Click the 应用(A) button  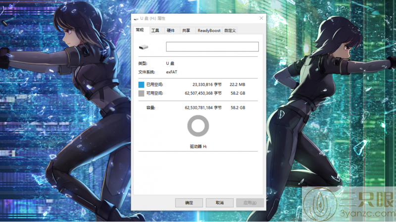pyautogui.click(x=250, y=203)
